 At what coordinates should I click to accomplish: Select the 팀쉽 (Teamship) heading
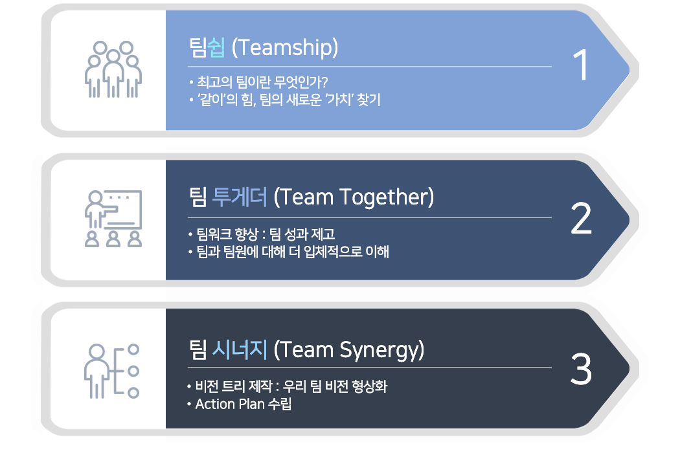click(264, 47)
